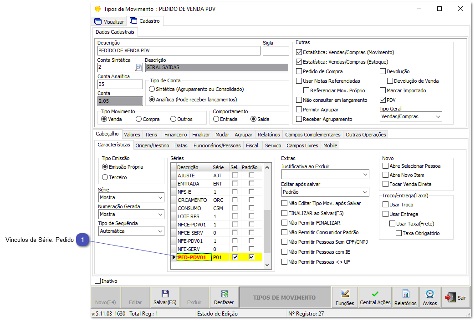Open the Tipo Geral dropdown
Image resolution: width=475 pixels, height=321 pixels.
439,116
